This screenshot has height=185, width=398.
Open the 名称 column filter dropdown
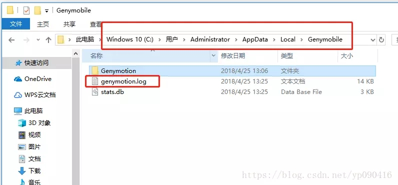(213, 55)
